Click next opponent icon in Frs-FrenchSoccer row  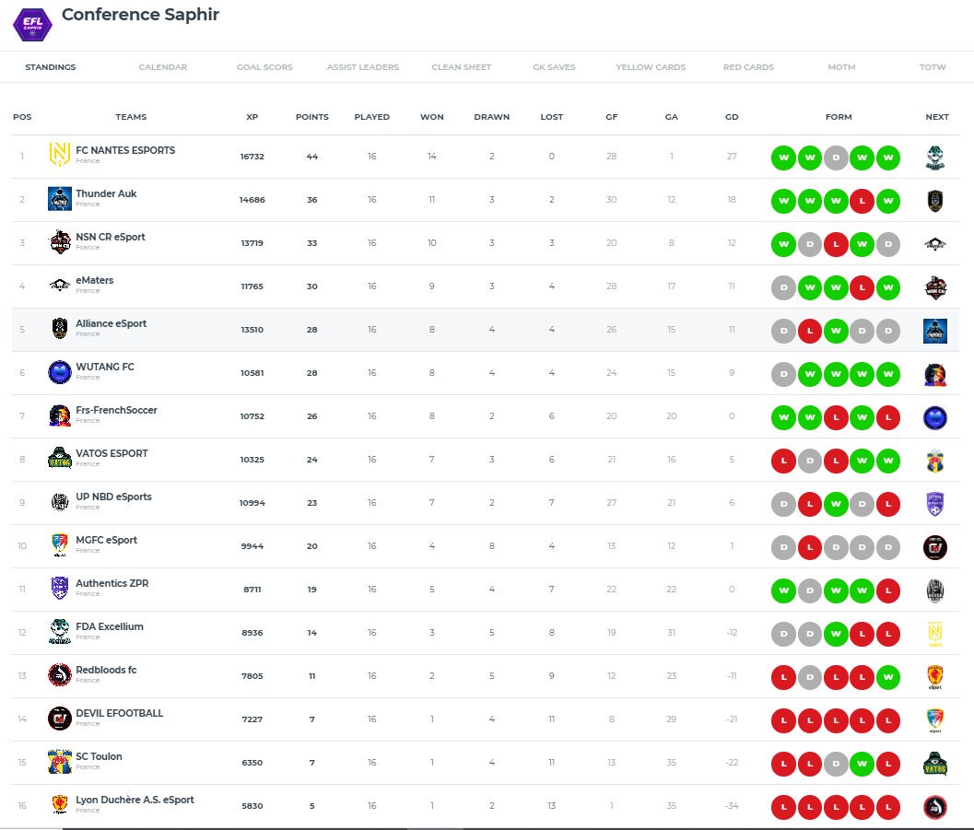click(x=935, y=418)
